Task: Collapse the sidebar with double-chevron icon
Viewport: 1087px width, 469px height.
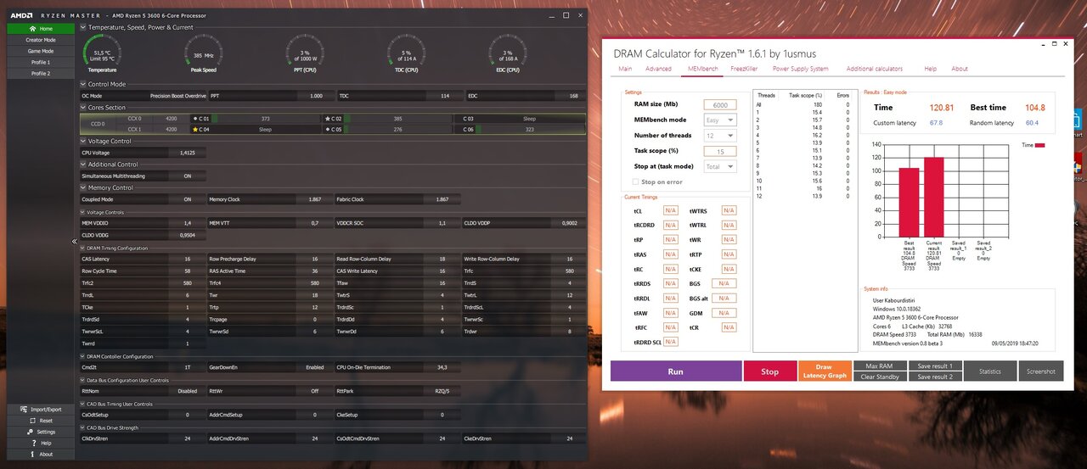Action: (x=75, y=242)
